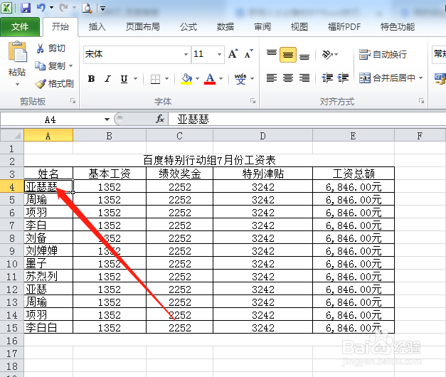Click the Select All corner of grid
The height and width of the screenshot is (377, 446).
coord(12,135)
